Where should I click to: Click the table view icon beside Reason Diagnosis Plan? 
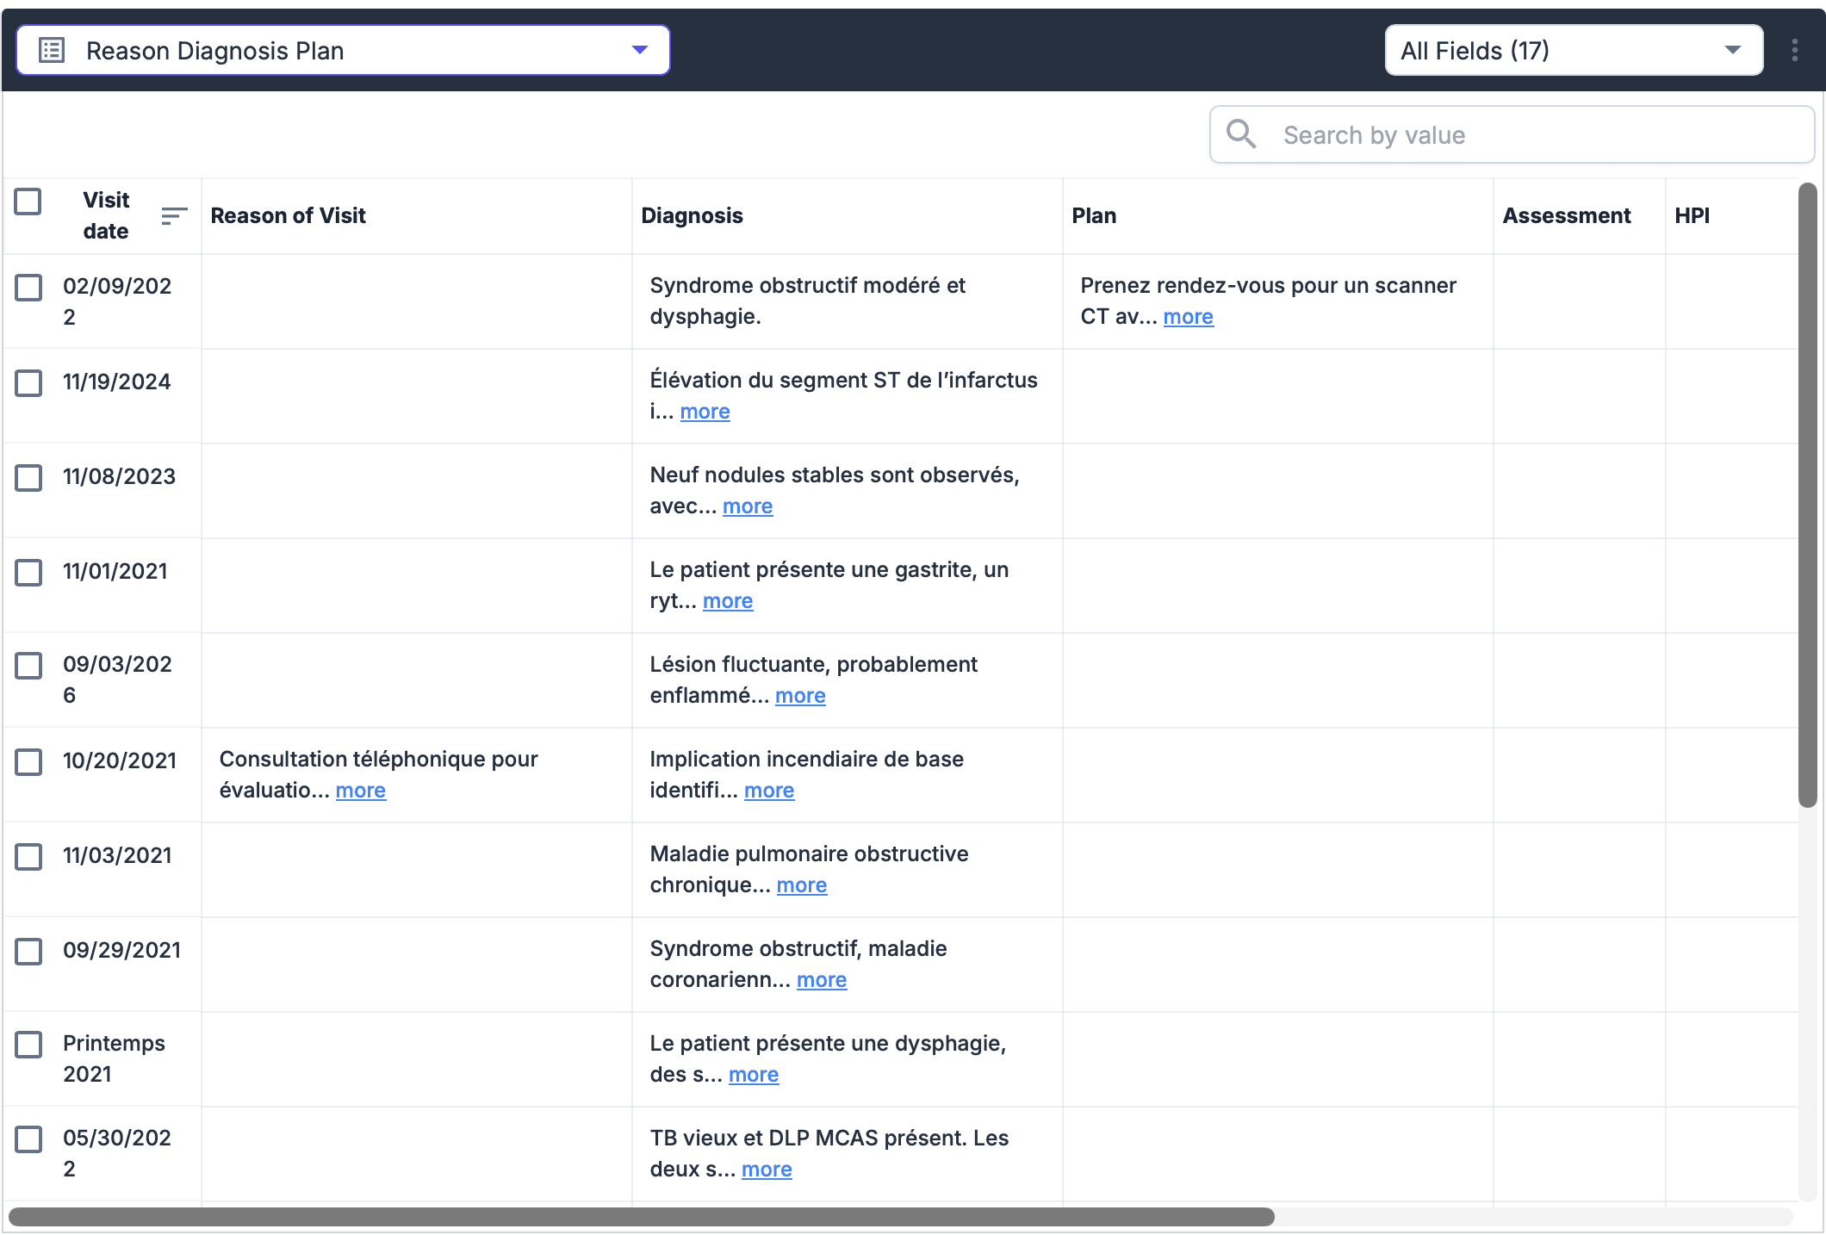click(51, 50)
